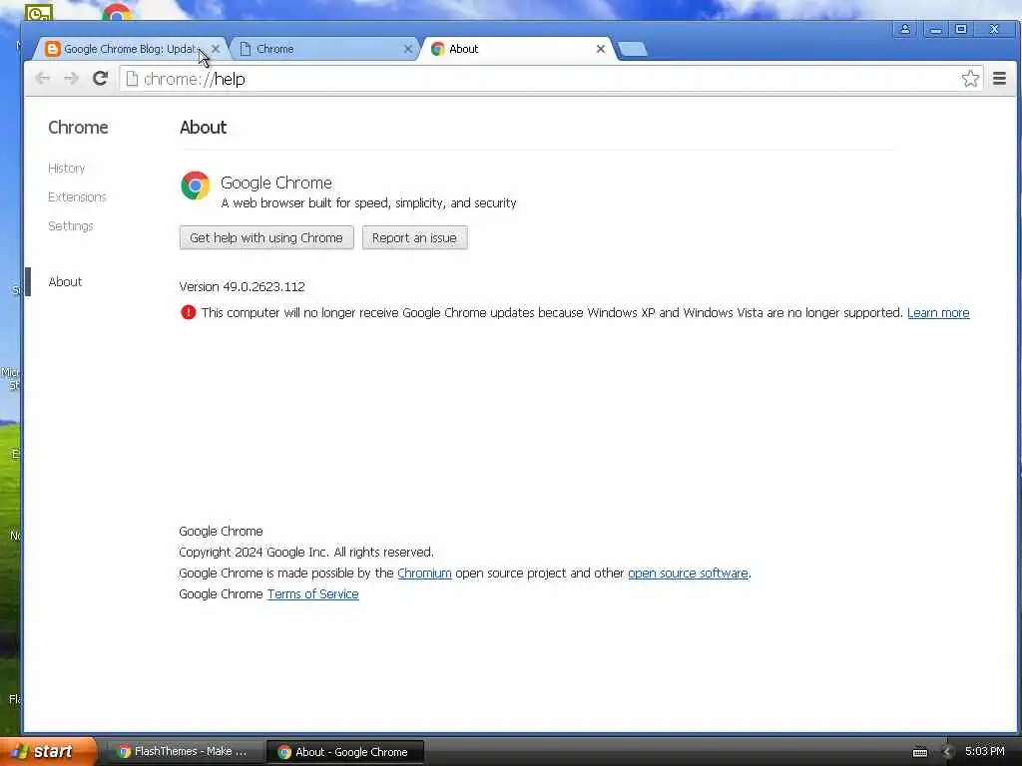Open Extensions in the sidebar
Image resolution: width=1022 pixels, height=766 pixels.
click(77, 196)
